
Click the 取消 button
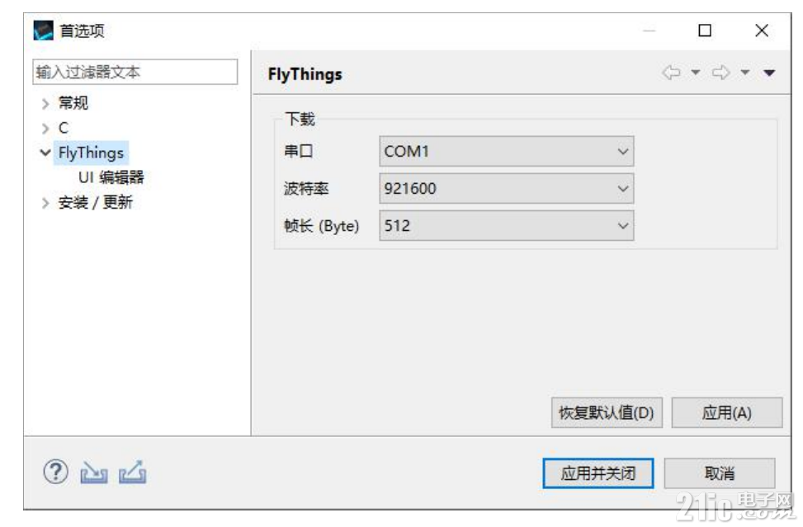pos(720,473)
